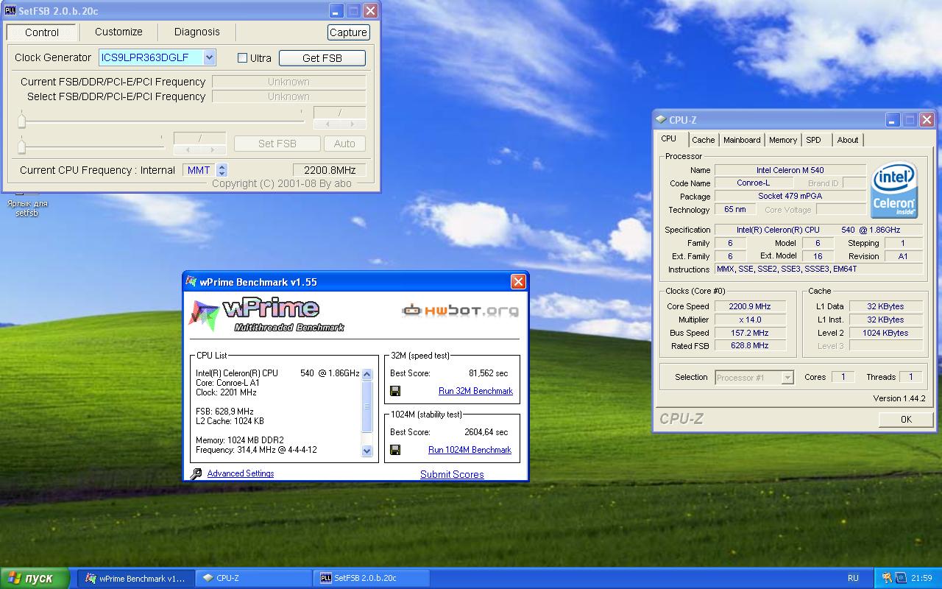The width and height of the screenshot is (942, 589).
Task: Click the Level 2 1024 KBytes value
Action: point(886,333)
